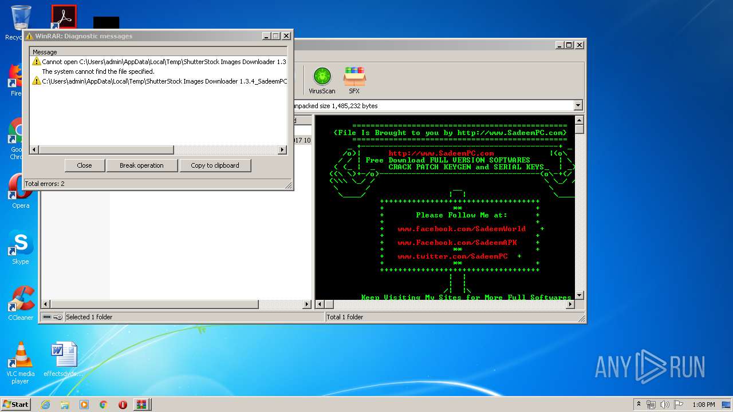Click the Message column header
Viewport: 733px width, 412px height.
(159, 52)
